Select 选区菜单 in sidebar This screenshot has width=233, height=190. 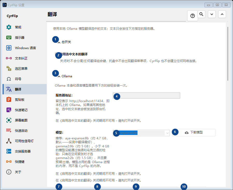(25, 69)
